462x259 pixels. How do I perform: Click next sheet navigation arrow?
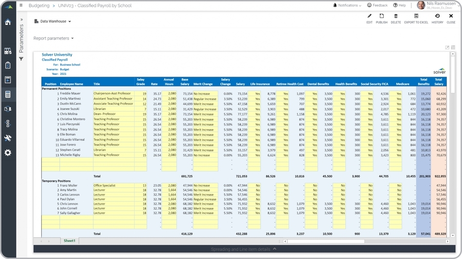tap(49, 241)
